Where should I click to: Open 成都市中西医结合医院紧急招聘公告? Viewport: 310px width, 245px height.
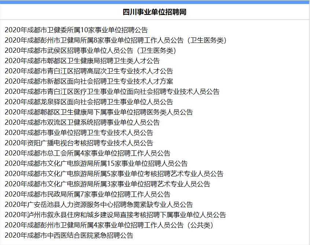[69, 235]
